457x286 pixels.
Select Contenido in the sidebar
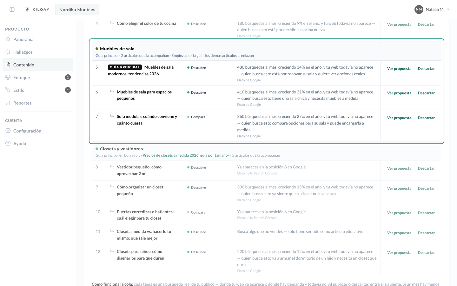38,65
